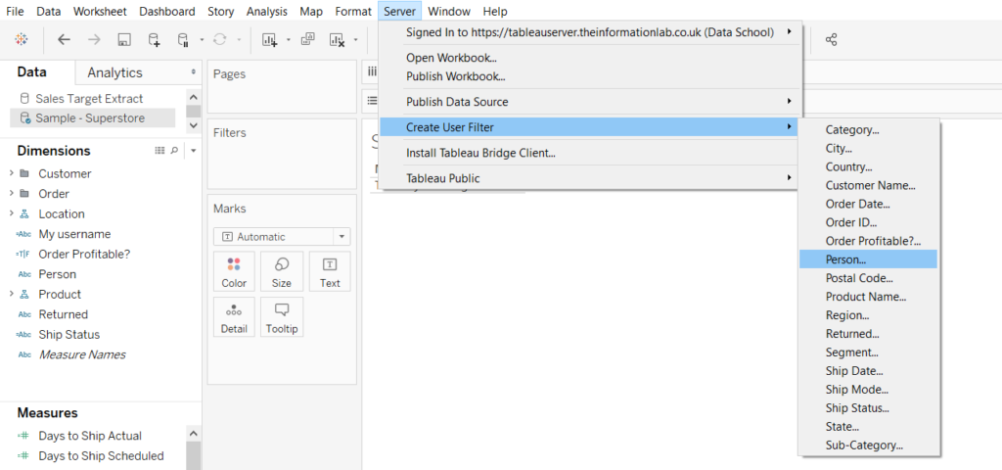Open the Dimensions pane options dropdown arrow
The height and width of the screenshot is (470, 1002).
193,151
